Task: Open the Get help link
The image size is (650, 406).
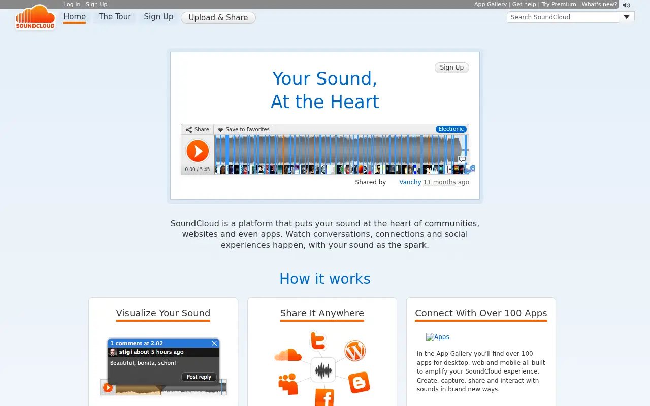Action: [524, 4]
